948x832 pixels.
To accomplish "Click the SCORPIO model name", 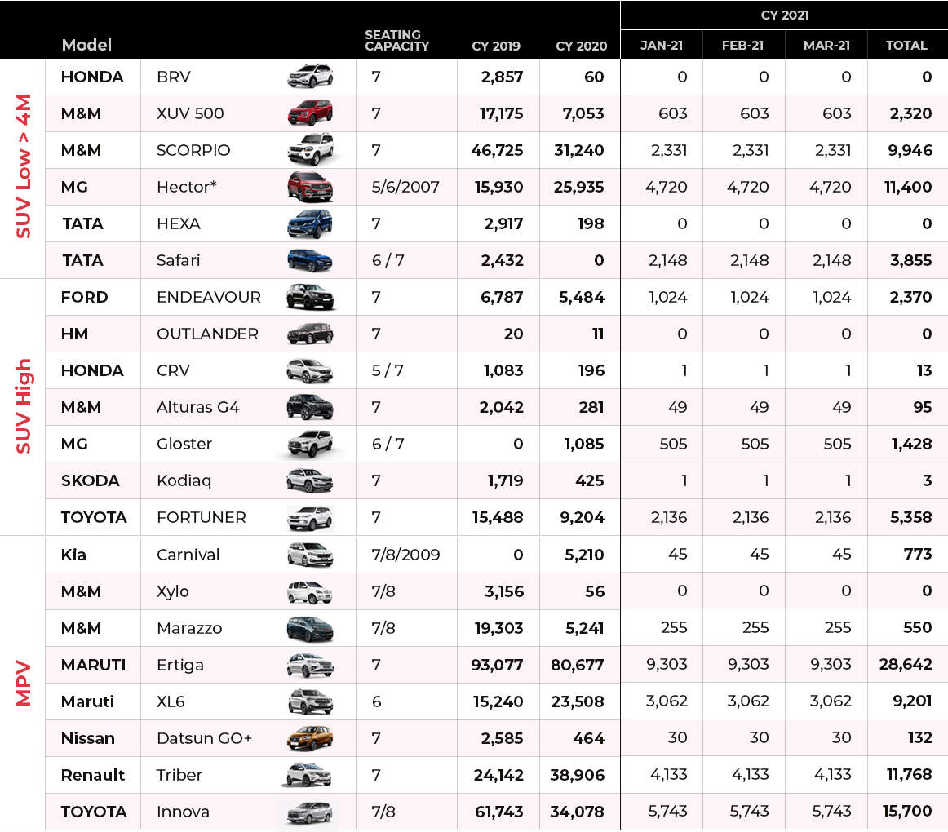I will (193, 150).
